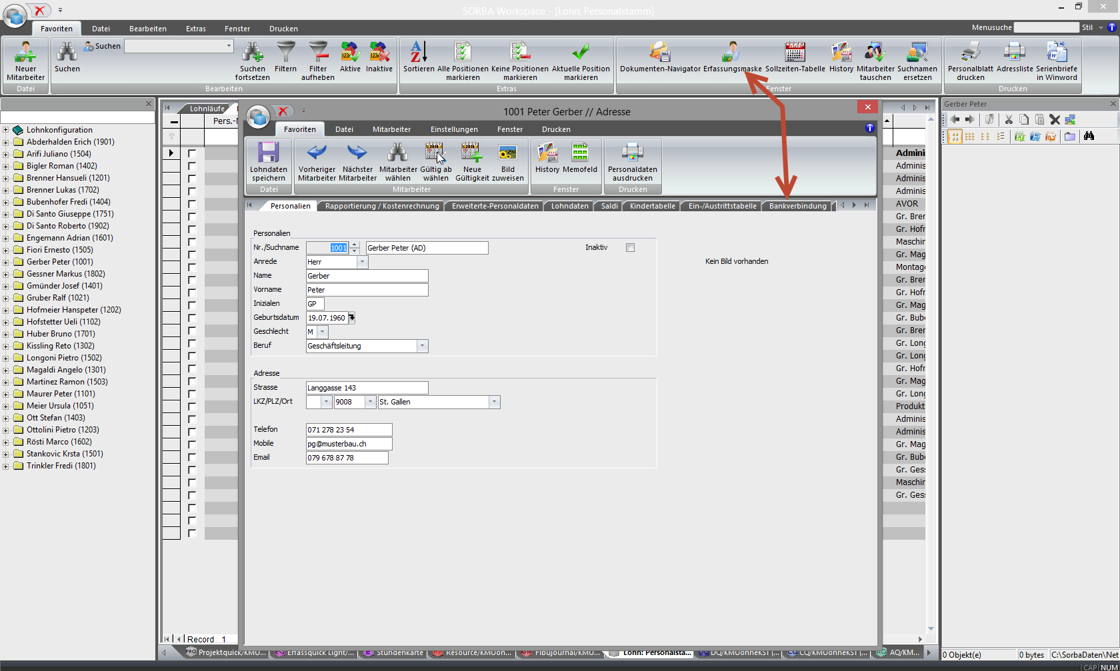Screen dimensions: 1120x671
Task: Open the Extras menu in main window
Action: (196, 29)
